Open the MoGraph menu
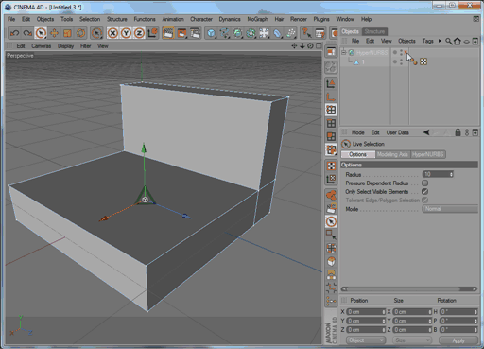Viewport: 484px width, 349px height. 257,19
